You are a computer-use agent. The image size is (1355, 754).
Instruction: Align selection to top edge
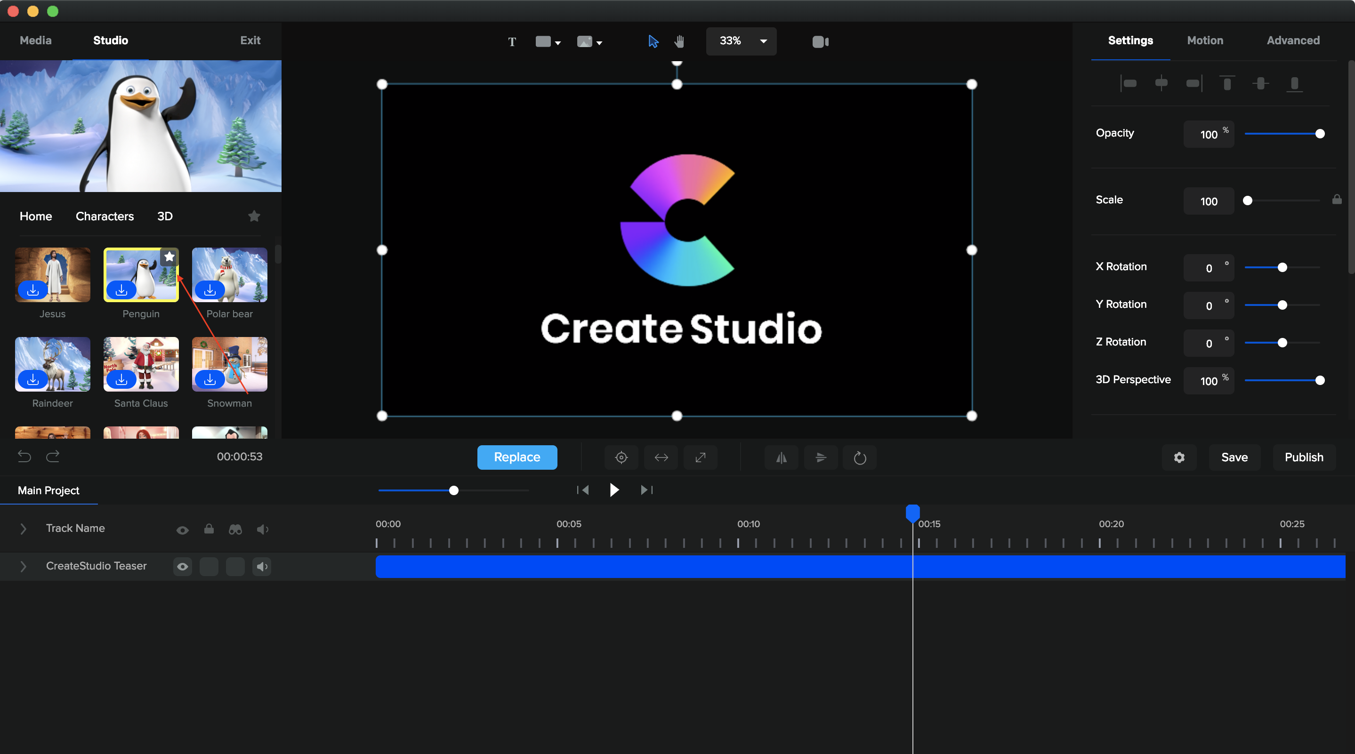(1226, 83)
